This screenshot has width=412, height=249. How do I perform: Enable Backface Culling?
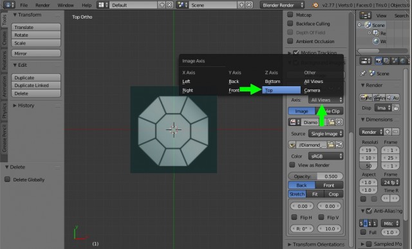pos(290,23)
